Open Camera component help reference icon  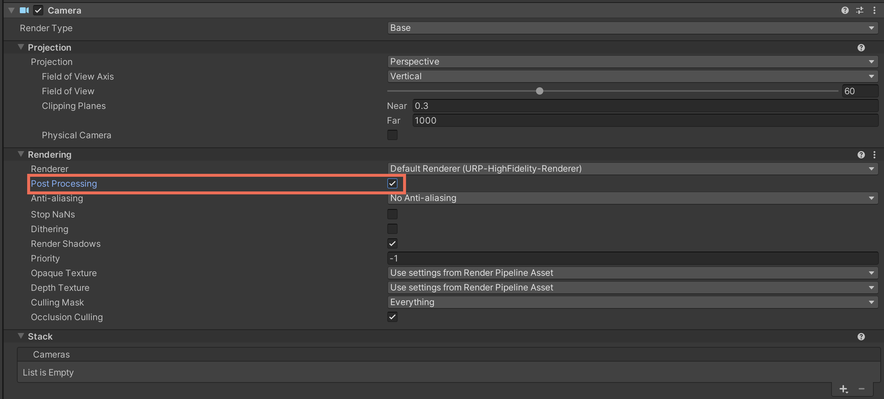click(x=845, y=10)
